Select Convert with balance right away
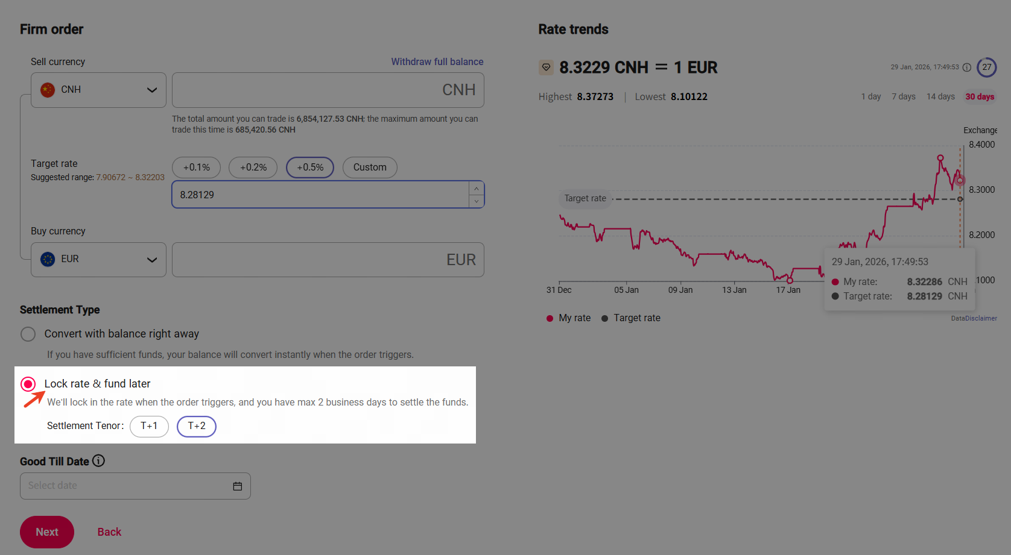1011x555 pixels. [28, 334]
